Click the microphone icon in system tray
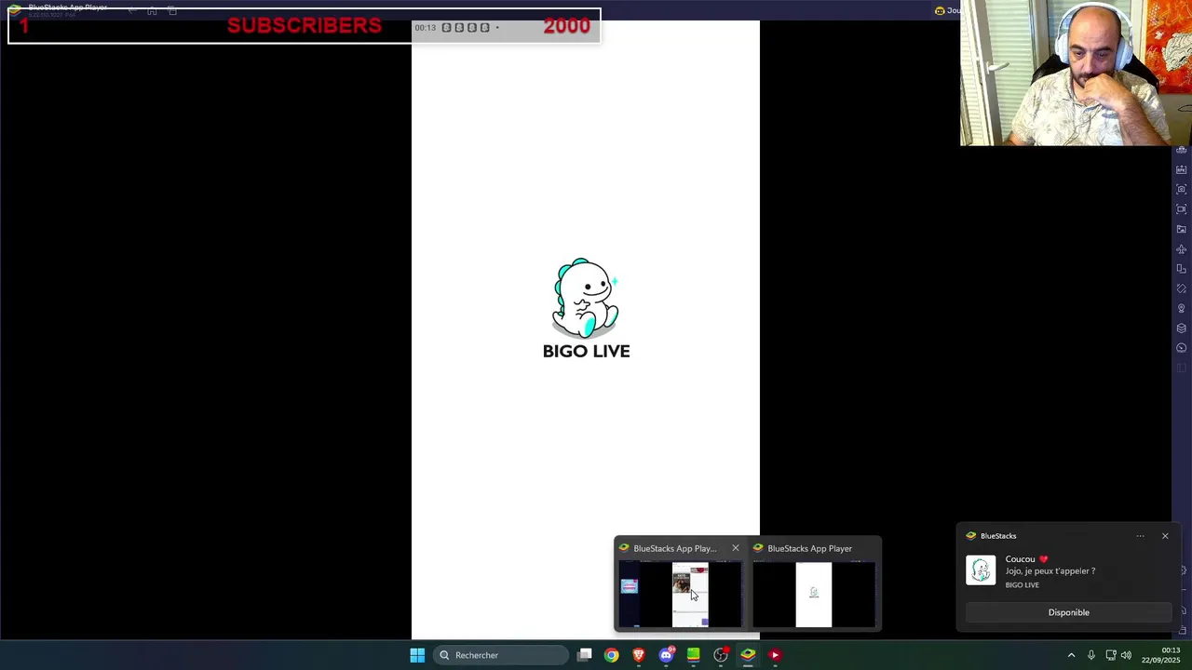Screen dimensions: 1192x670 pyautogui.click(x=1091, y=655)
